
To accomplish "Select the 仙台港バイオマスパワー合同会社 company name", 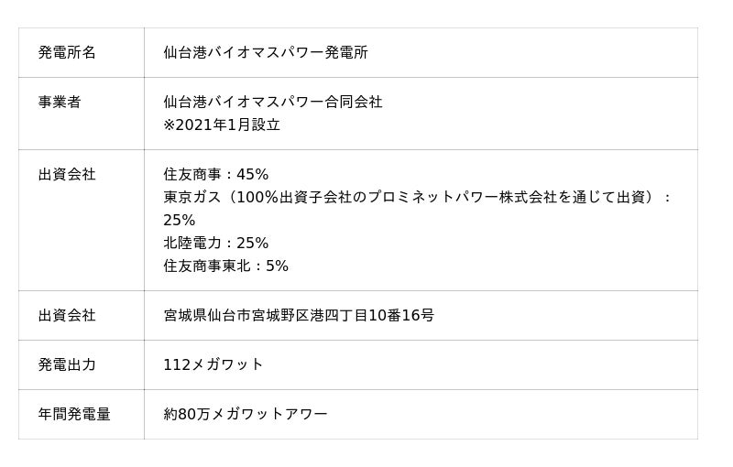I will [273, 103].
